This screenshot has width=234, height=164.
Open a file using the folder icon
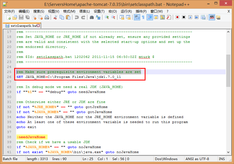point(15,18)
